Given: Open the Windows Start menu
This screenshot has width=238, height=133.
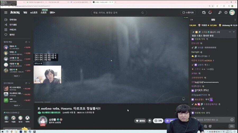Looking at the screenshot, I should click(2, 131).
